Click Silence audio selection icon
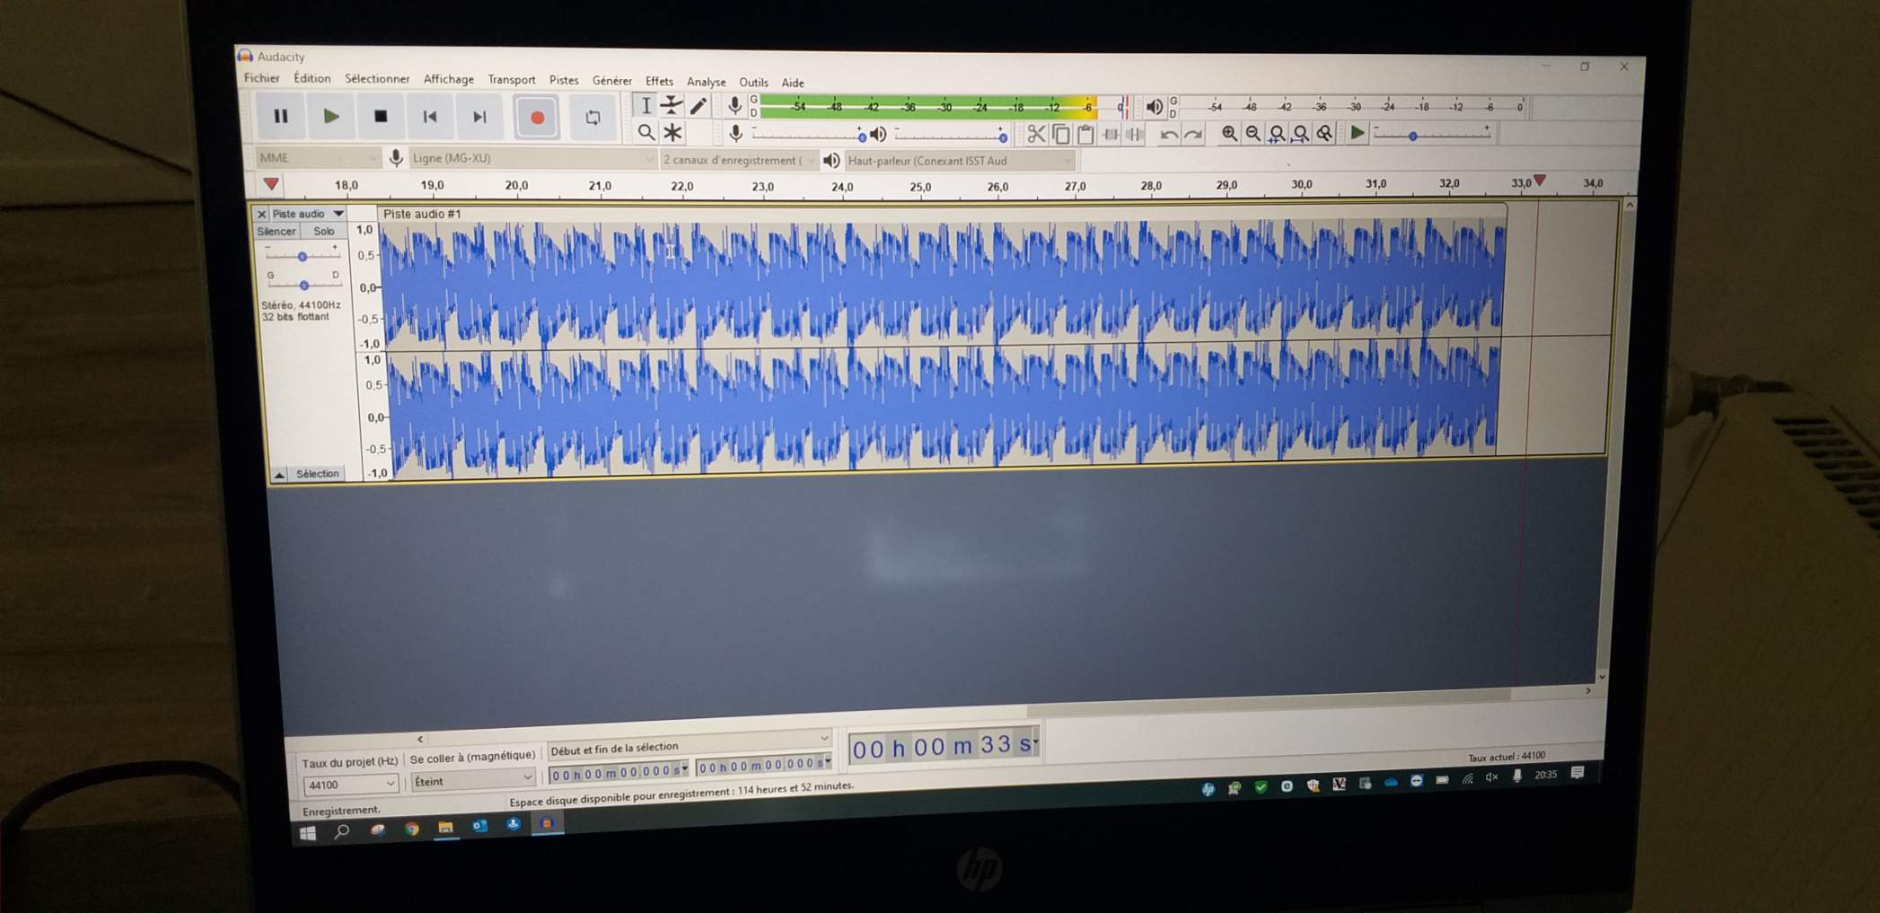Viewport: 1880px width, 913px height. pos(1135,135)
